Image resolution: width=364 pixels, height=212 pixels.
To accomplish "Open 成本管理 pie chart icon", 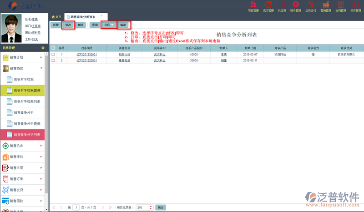I will click(x=268, y=5).
